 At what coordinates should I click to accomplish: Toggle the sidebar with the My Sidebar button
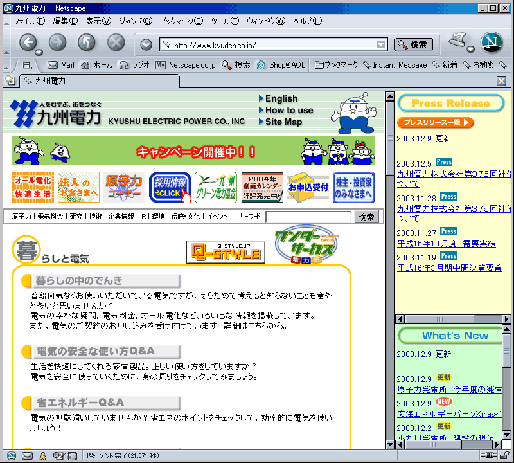[x=28, y=66]
